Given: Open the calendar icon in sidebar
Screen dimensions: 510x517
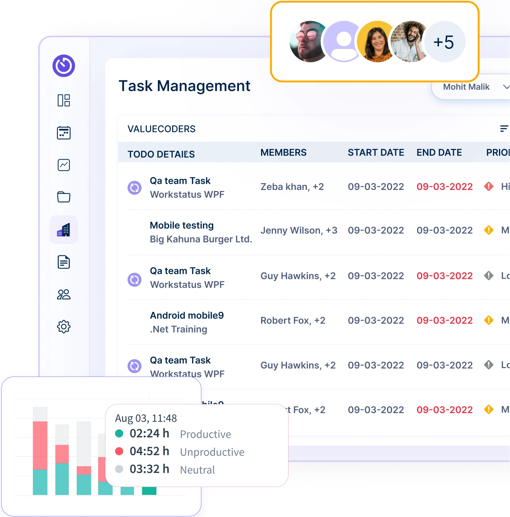Looking at the screenshot, I should [x=64, y=133].
